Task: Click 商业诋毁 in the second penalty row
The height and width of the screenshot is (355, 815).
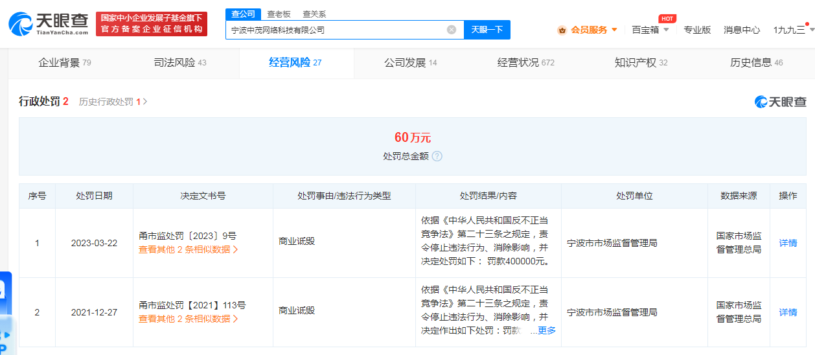Action: 297,310
